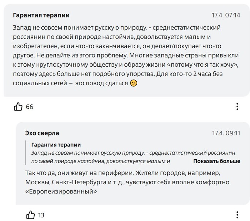Click the 09:11 reply timestamp
The image size is (250, 221).
coord(226,133)
